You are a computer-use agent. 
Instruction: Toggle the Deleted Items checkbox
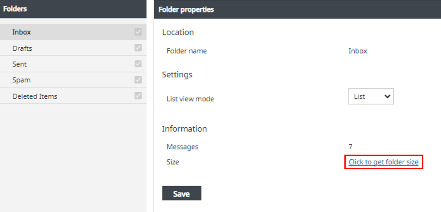pyautogui.click(x=138, y=96)
